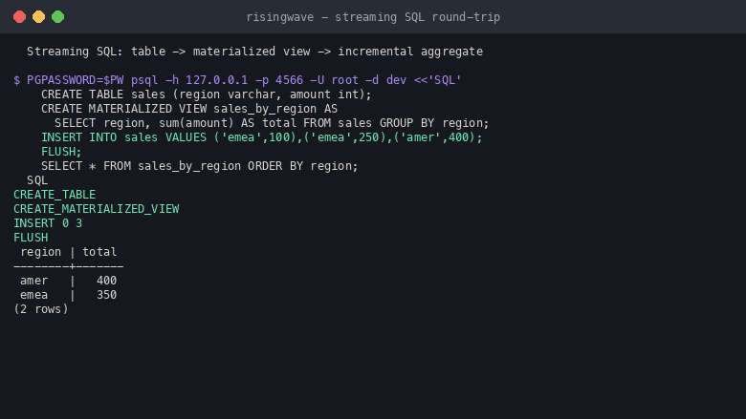Click the '400' total value

click(106, 281)
